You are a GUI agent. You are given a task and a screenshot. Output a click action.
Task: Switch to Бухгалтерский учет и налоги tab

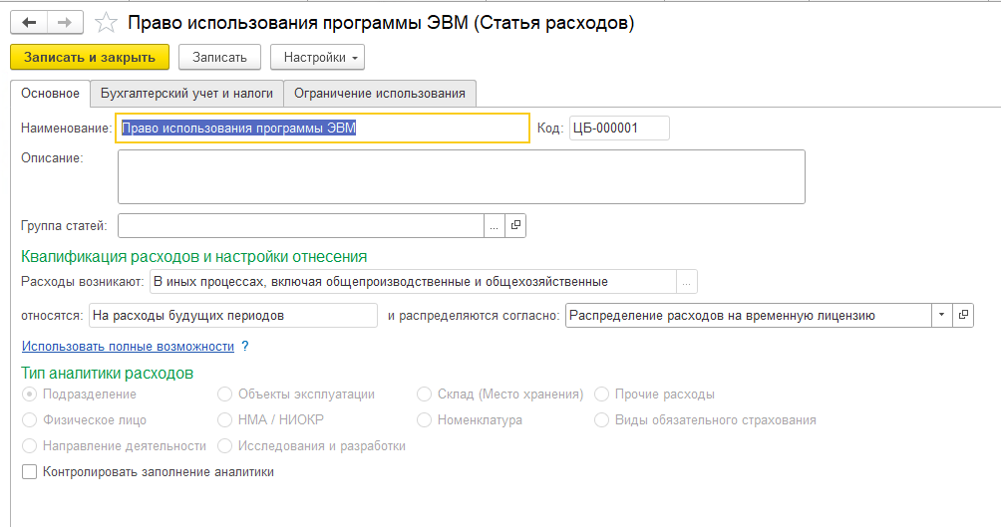(186, 94)
